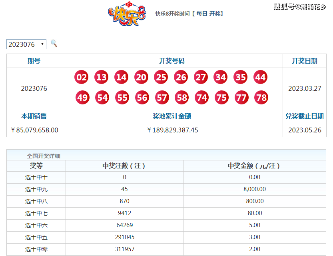This screenshot has width=333, height=256.
Task: Click the 选十中五 row label
Action: pos(36,237)
